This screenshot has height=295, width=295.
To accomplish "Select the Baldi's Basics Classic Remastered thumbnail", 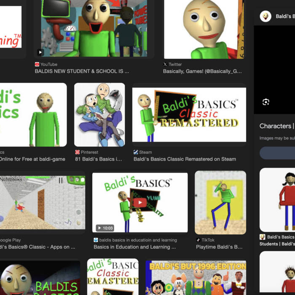I will click(x=189, y=115).
